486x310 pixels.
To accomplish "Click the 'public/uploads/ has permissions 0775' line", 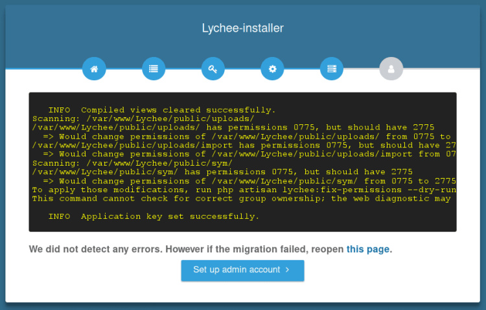I will pyautogui.click(x=233, y=127).
